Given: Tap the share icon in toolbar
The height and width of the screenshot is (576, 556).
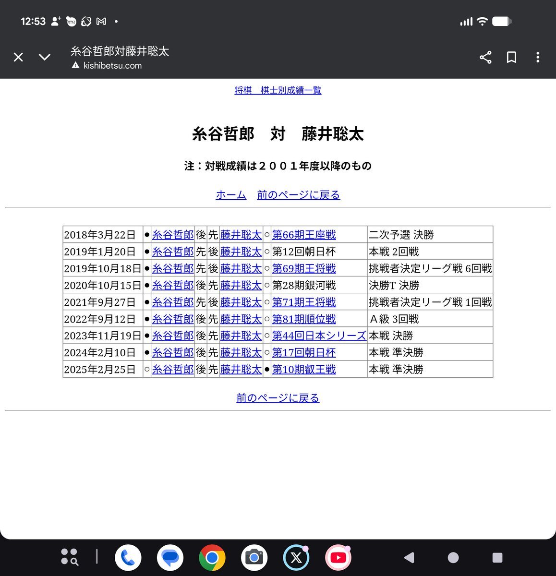Looking at the screenshot, I should point(485,58).
